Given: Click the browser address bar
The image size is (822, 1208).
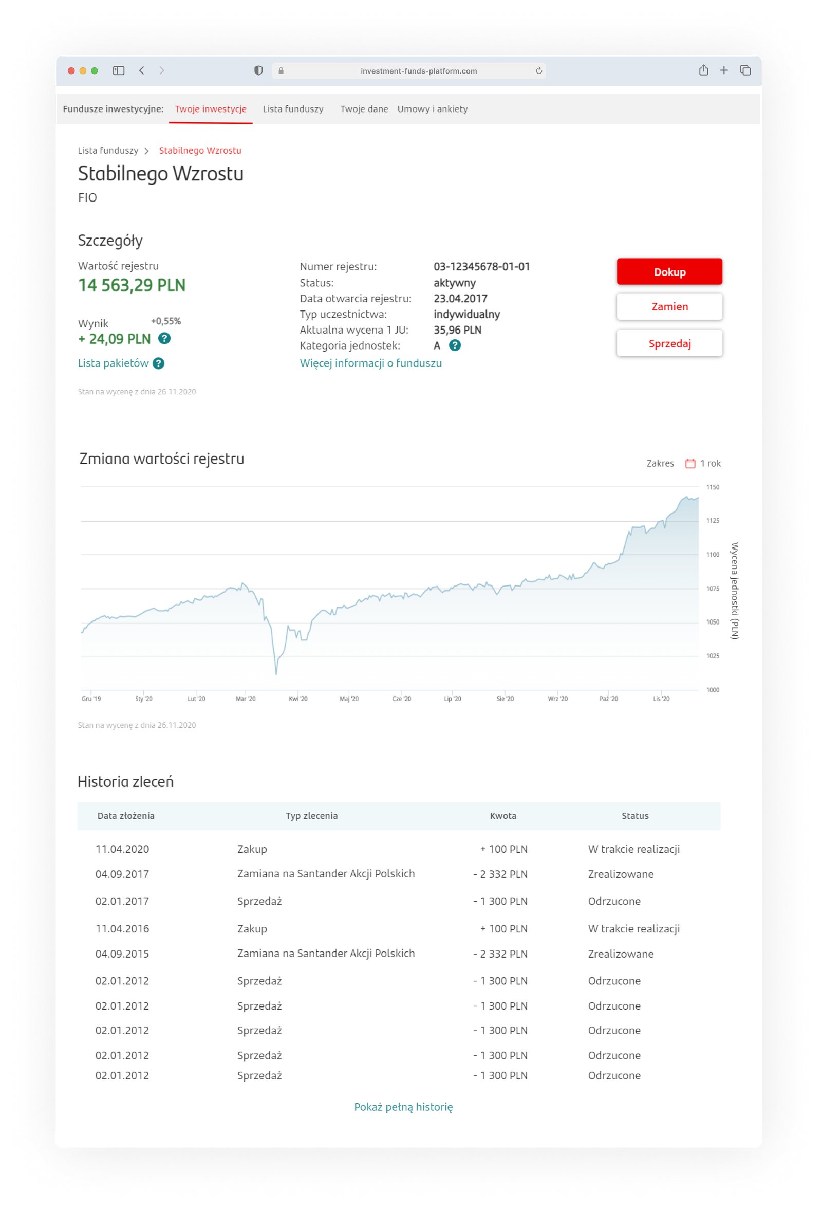Looking at the screenshot, I should pos(418,71).
